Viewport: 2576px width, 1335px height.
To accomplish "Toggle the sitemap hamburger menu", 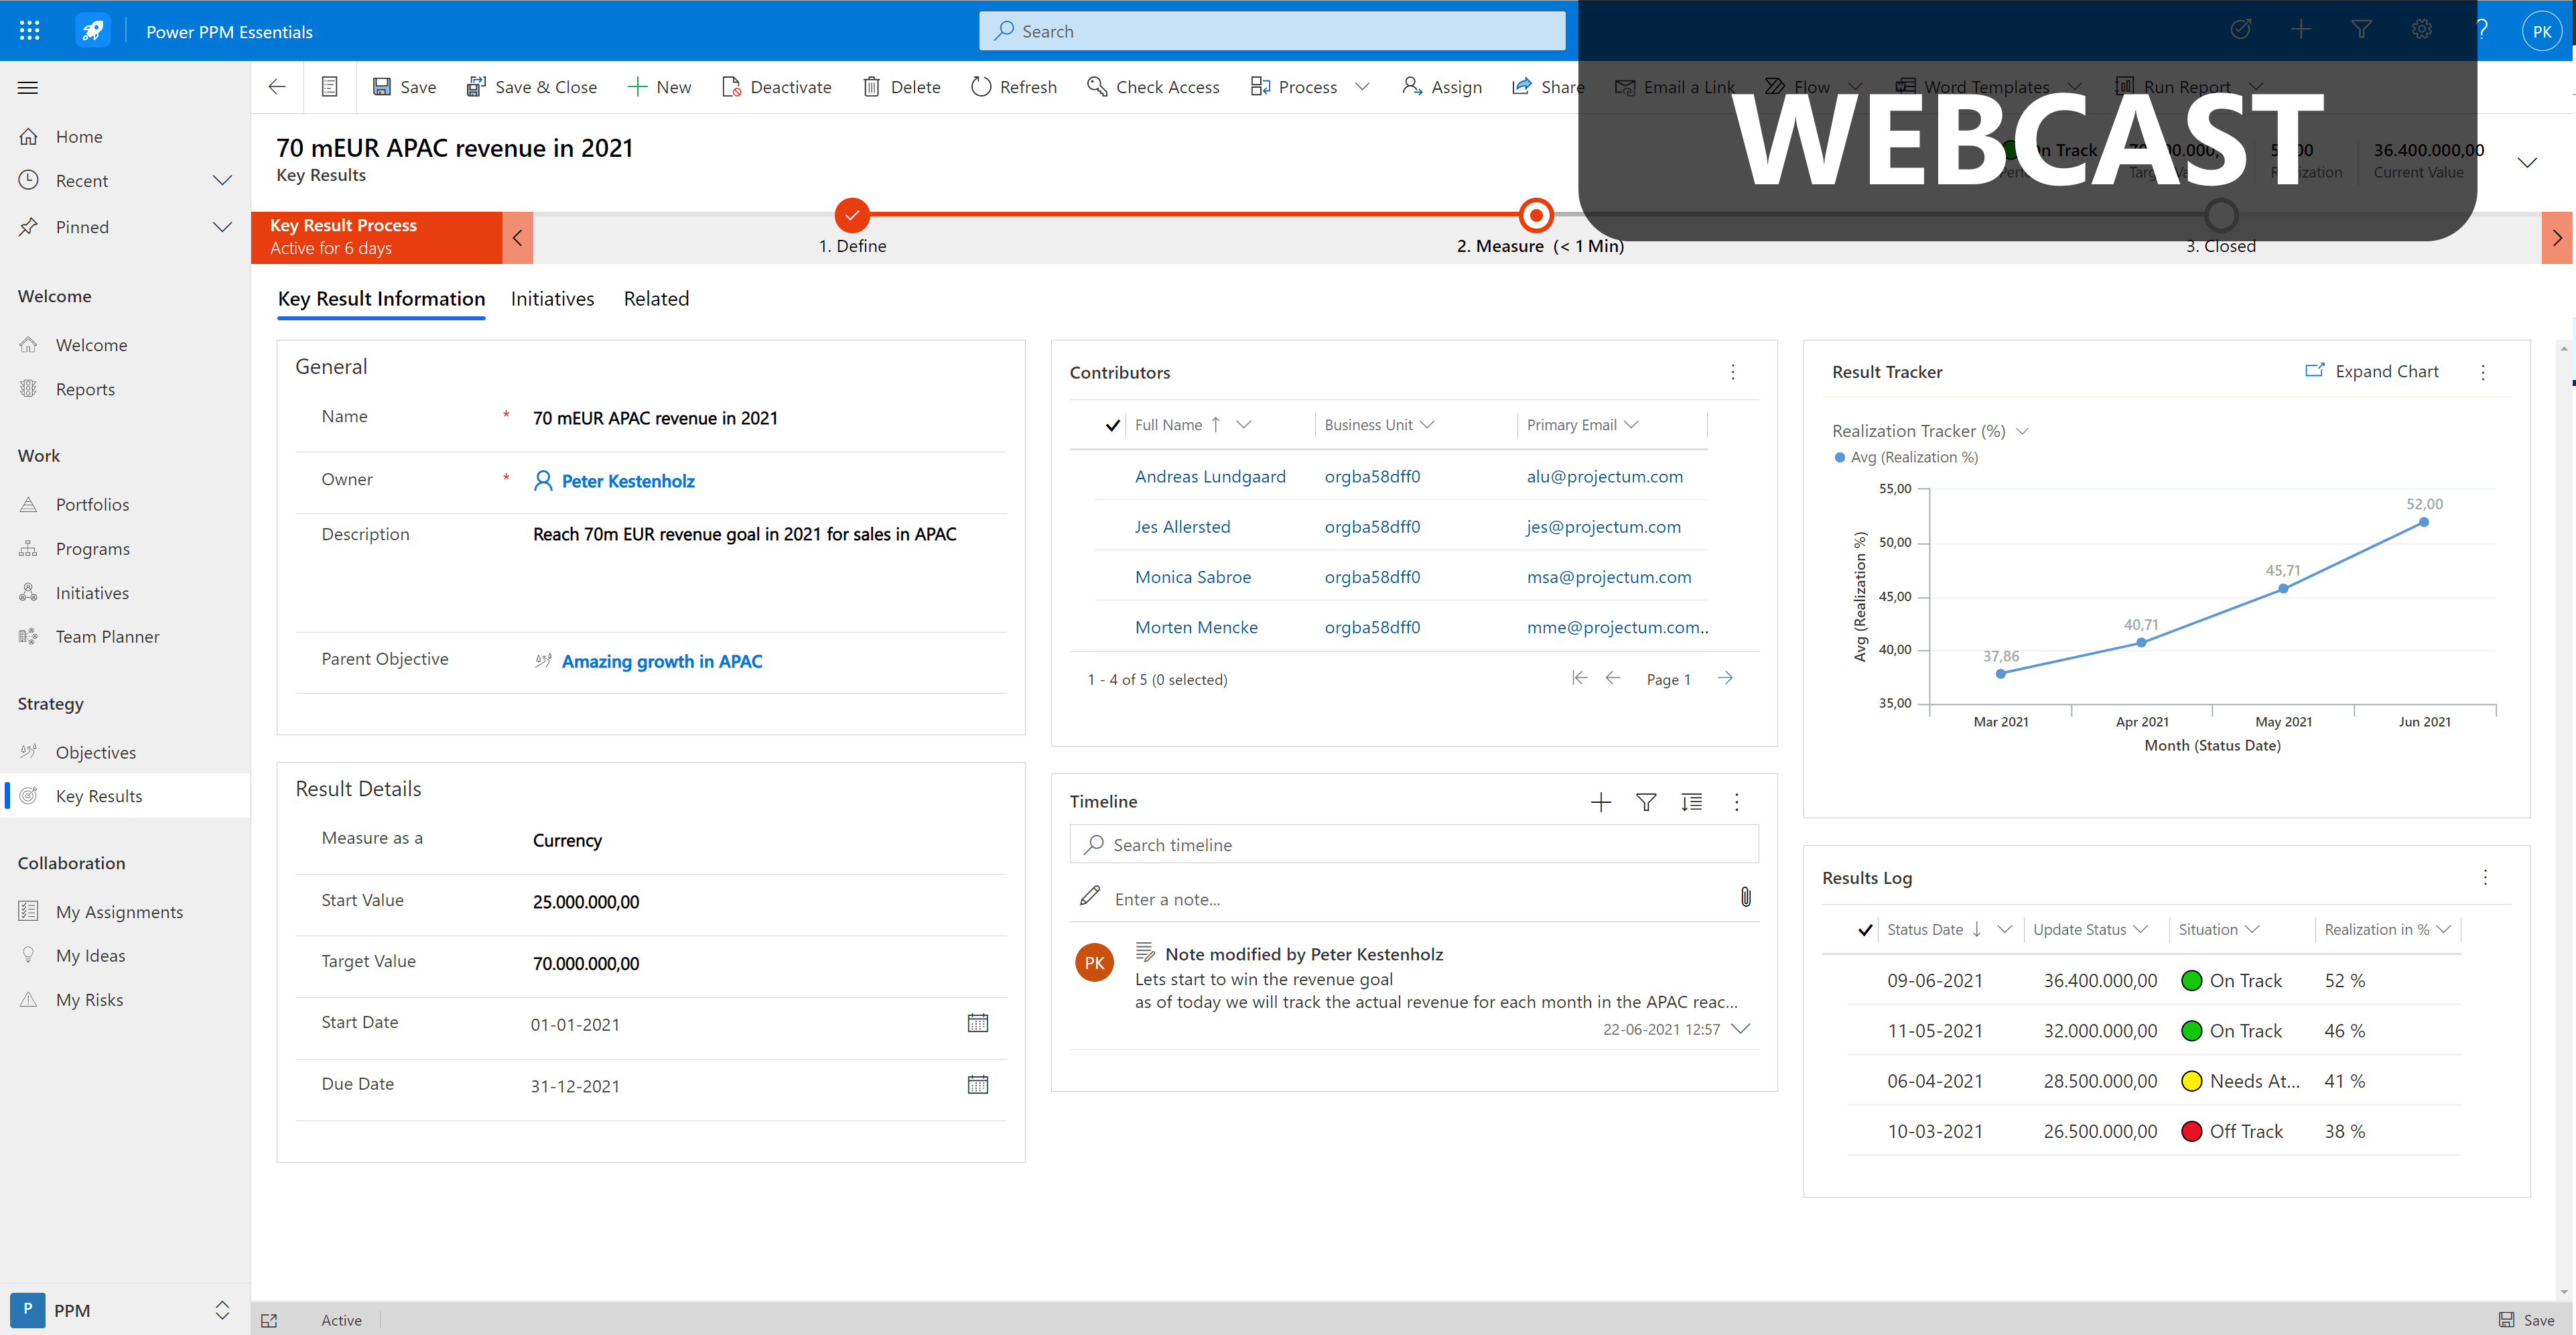I will 27,87.
